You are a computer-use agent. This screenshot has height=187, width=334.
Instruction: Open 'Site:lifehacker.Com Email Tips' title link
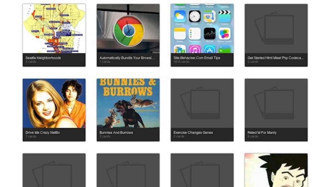pyautogui.click(x=197, y=58)
